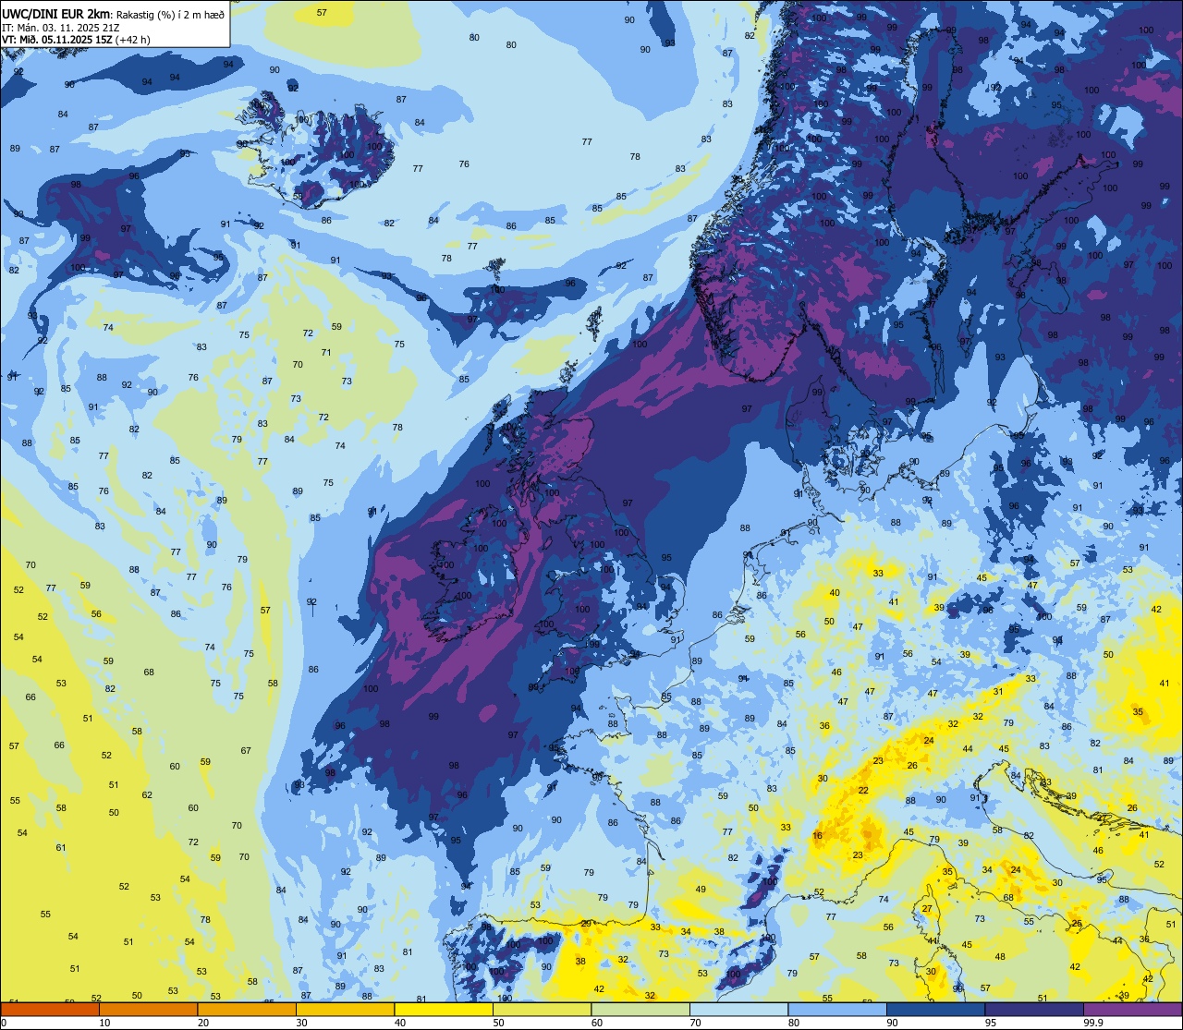Click the '50' legend scale label

coord(498,1023)
